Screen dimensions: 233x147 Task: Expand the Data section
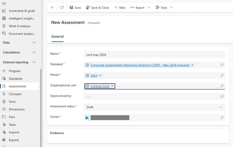(34, 43)
